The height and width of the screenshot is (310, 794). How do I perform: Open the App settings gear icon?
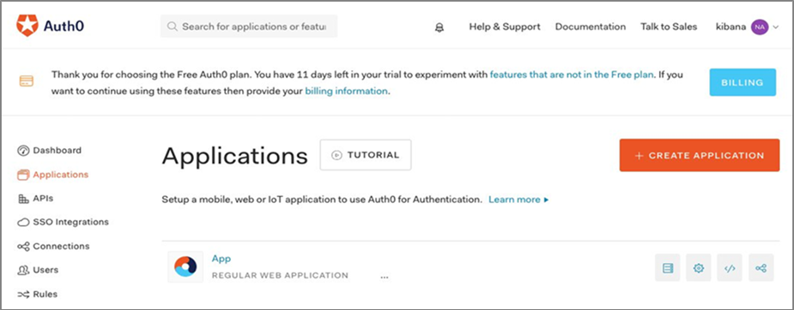[x=699, y=268]
